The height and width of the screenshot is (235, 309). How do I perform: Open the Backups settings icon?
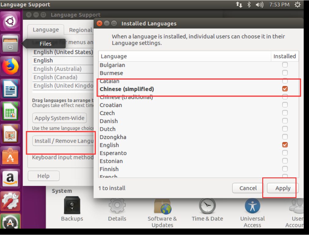click(x=72, y=209)
